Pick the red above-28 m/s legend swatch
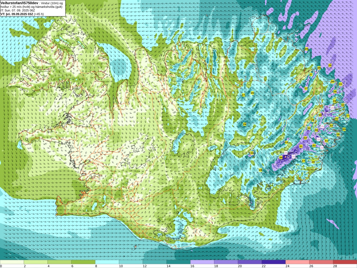The height and width of the screenshot is (268, 357). coord(345,262)
